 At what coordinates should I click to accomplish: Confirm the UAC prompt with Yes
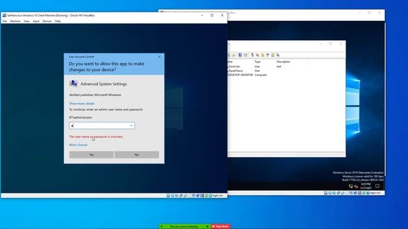click(91, 155)
